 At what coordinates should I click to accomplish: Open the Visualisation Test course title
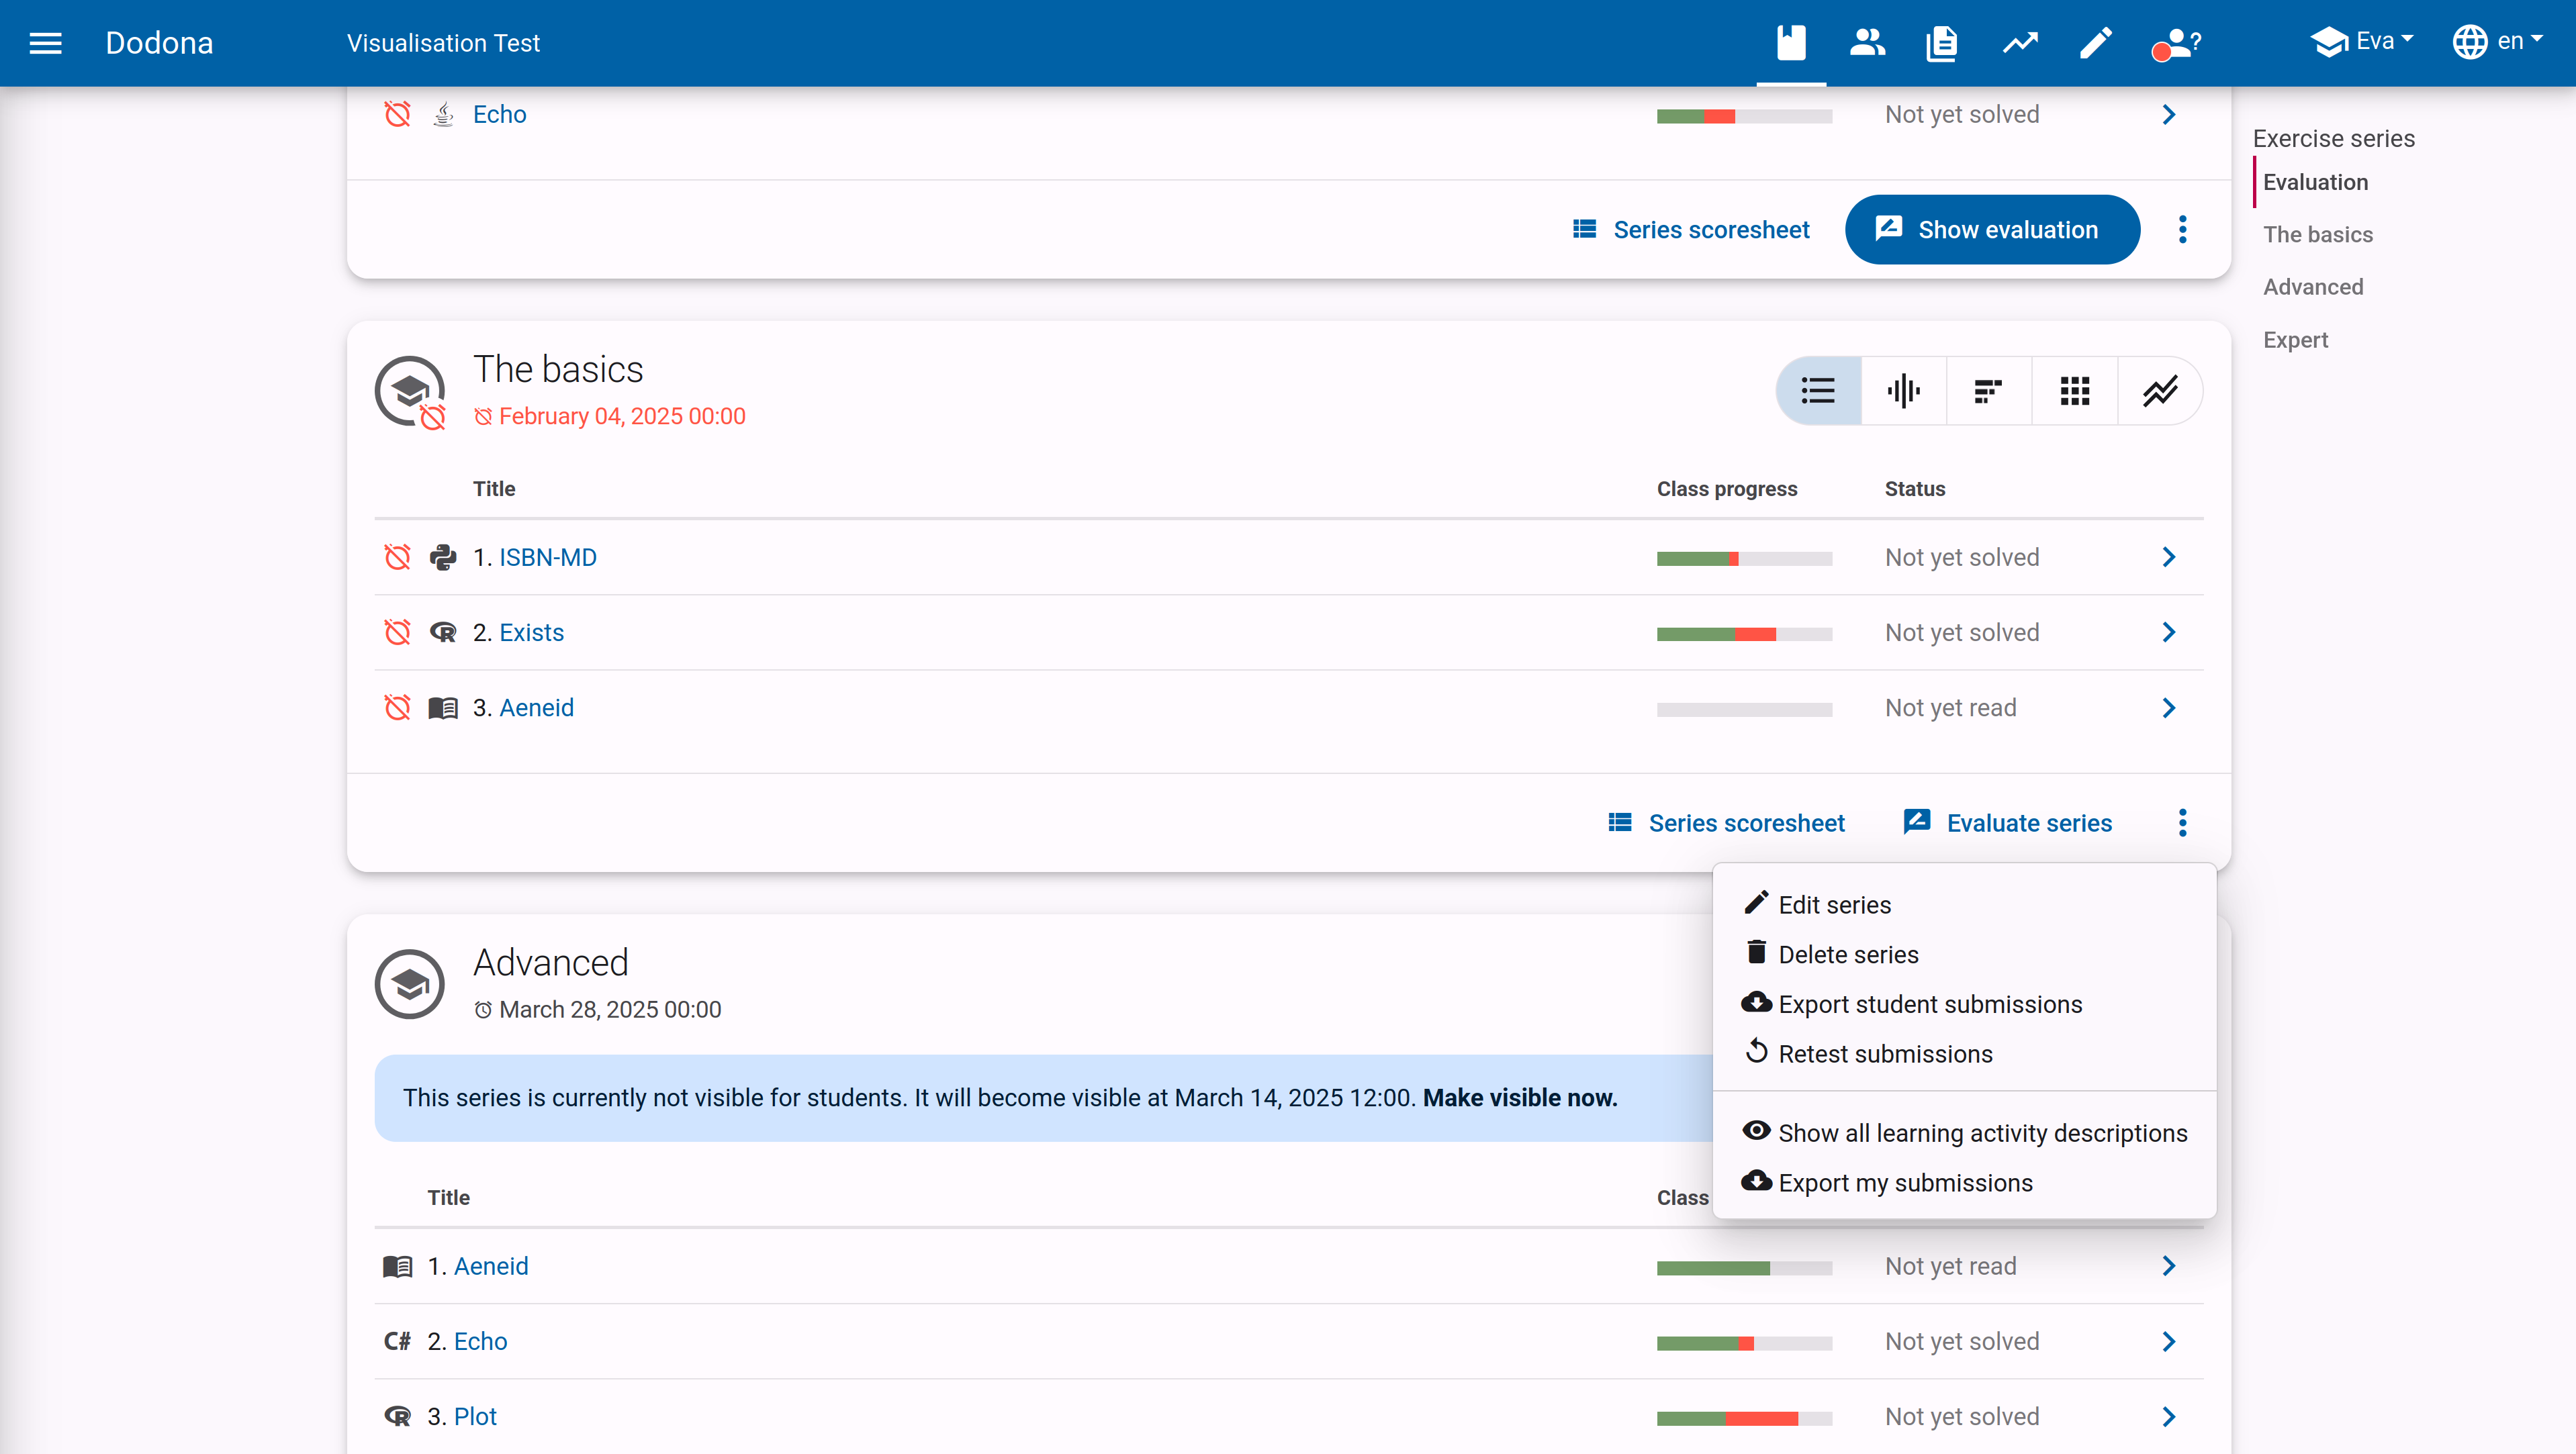(x=443, y=43)
